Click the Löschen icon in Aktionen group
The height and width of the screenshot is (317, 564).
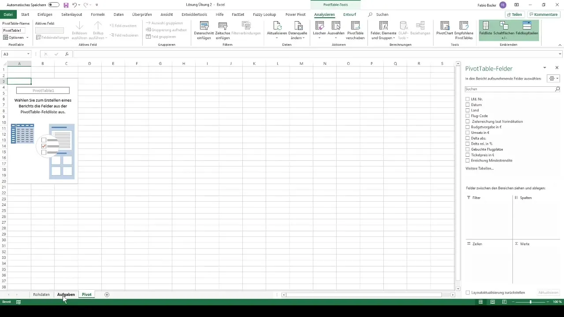coord(319,26)
